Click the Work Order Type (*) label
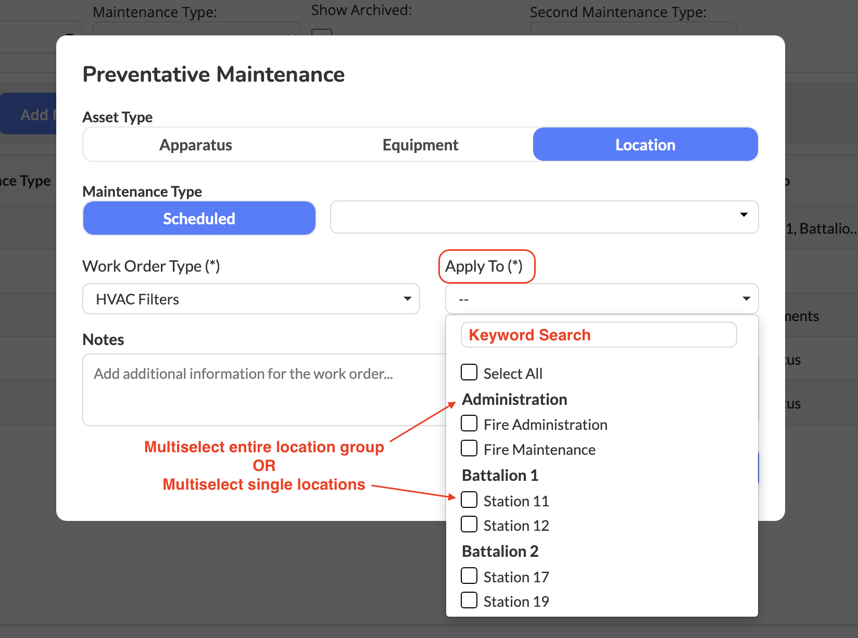 point(151,266)
